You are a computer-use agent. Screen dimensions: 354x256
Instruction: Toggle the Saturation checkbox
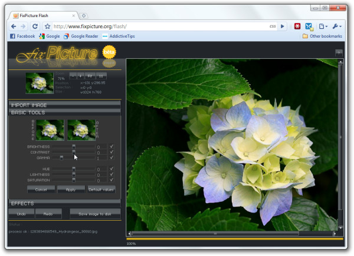(112, 179)
